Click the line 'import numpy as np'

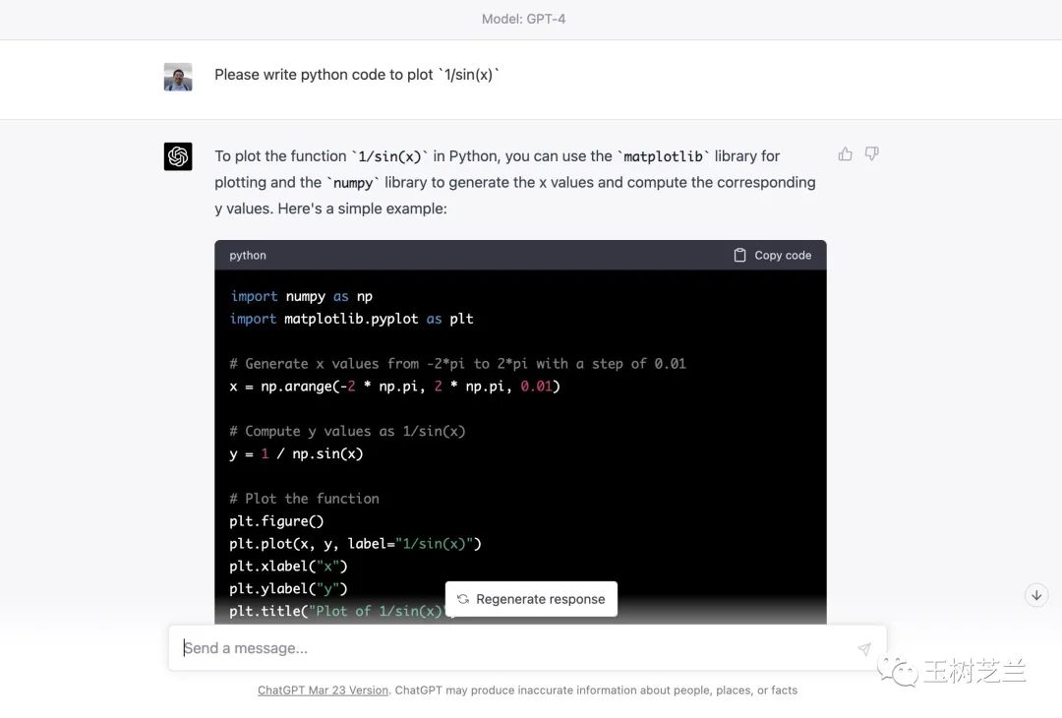tap(302, 297)
